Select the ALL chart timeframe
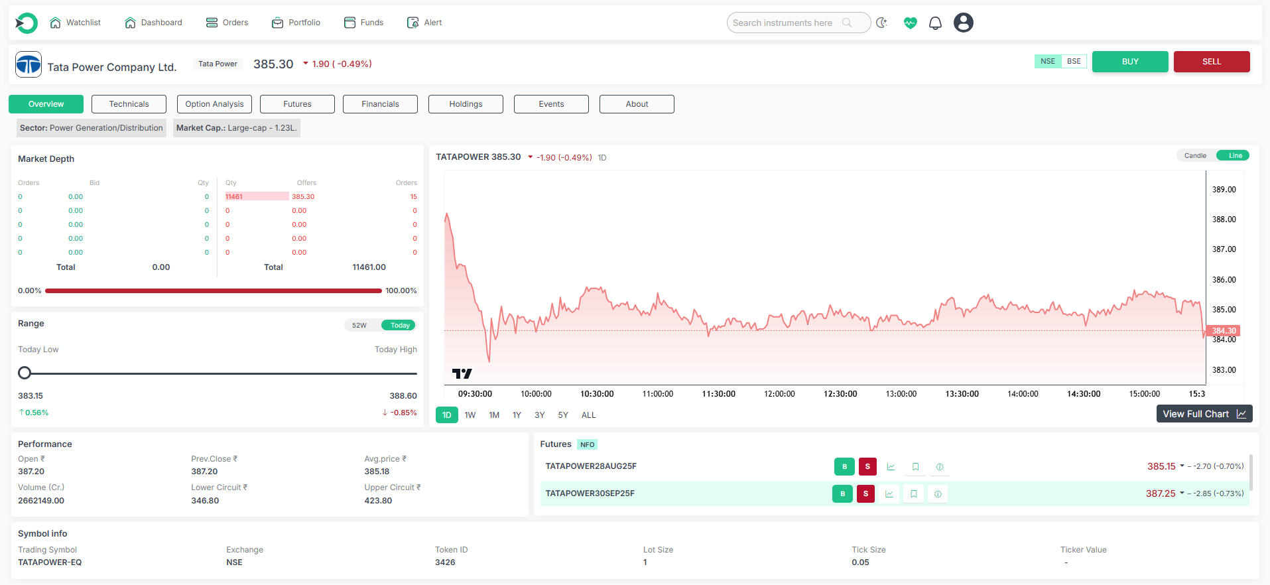Viewport: 1270px width, 585px height. coord(588,415)
